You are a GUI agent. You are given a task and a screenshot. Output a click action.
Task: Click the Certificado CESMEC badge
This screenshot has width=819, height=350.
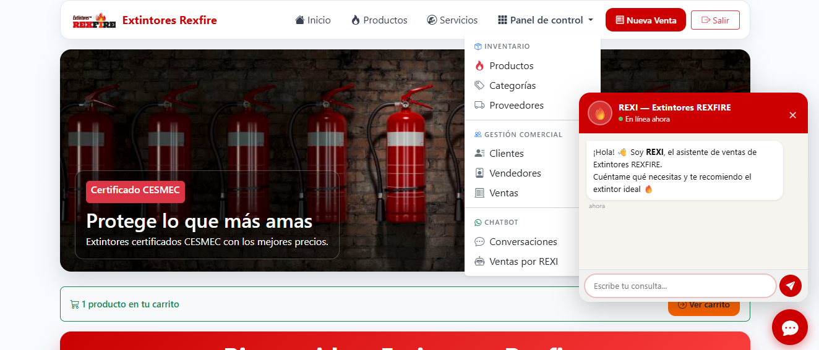pyautogui.click(x=135, y=191)
